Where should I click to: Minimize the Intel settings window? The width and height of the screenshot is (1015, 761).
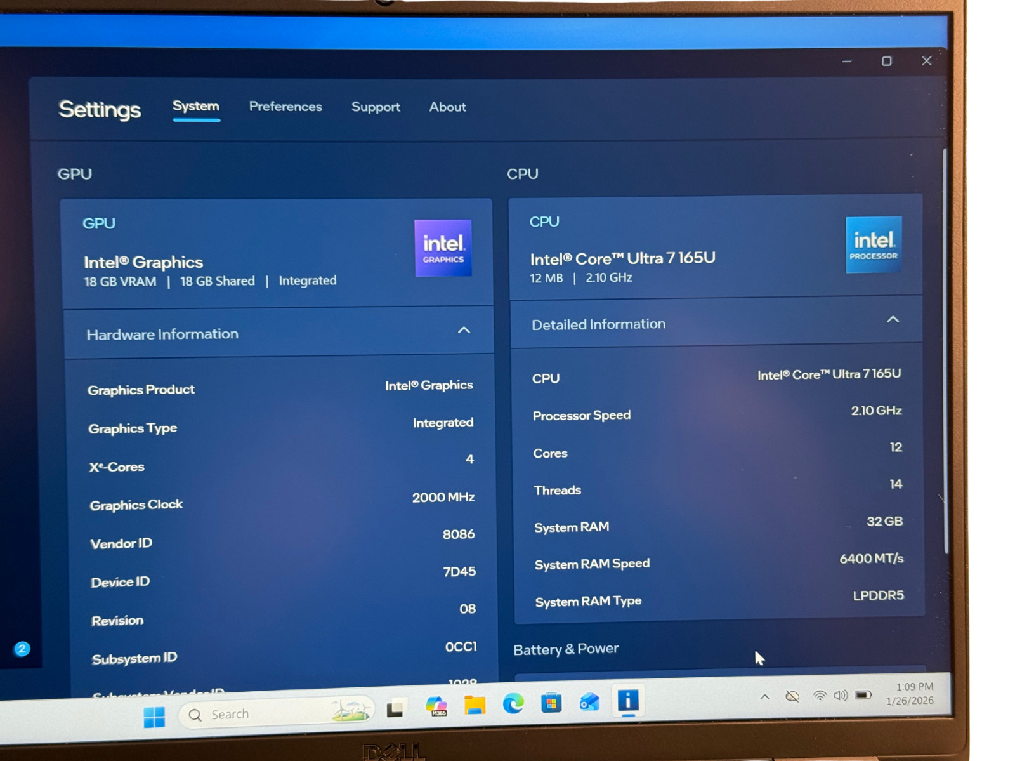(846, 62)
